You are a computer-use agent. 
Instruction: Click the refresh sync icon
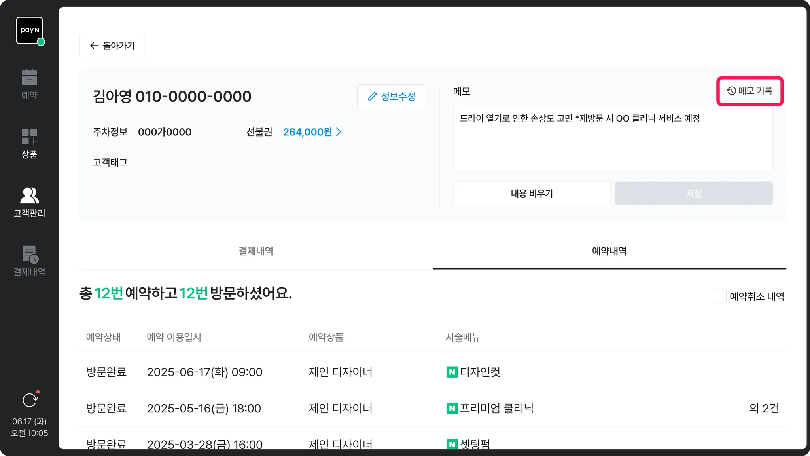click(30, 400)
